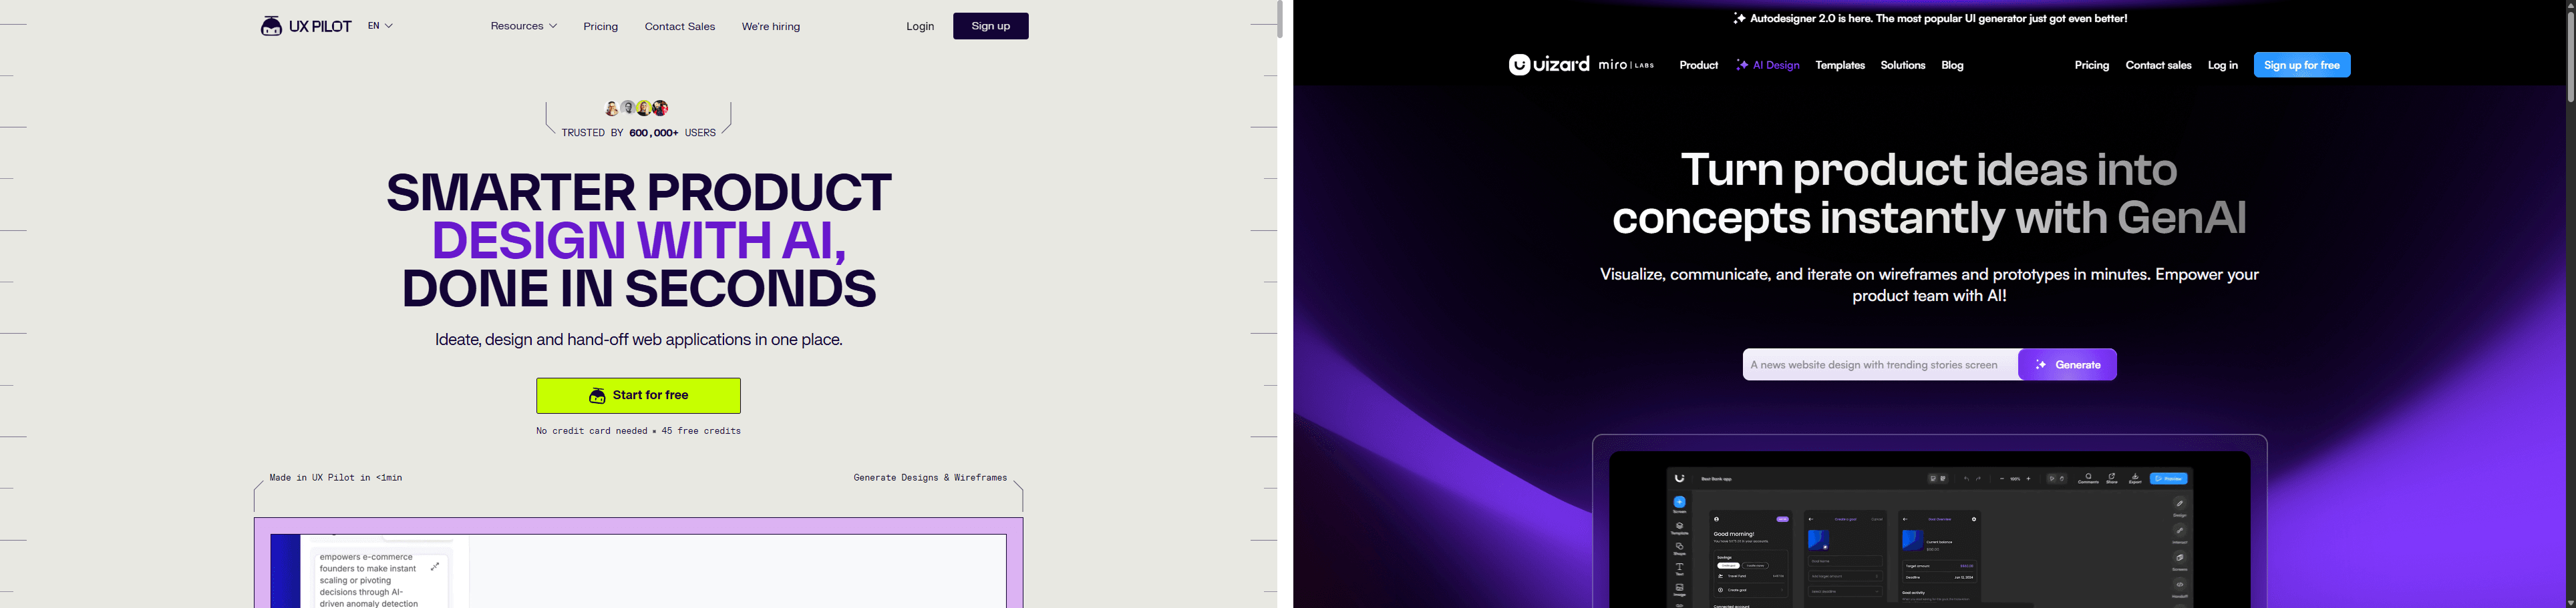This screenshot has height=608, width=2576.
Task: Click the Start for free button
Action: (x=639, y=395)
